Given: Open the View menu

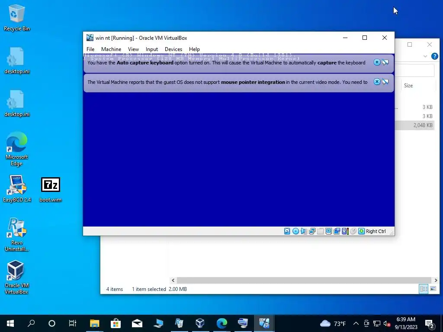Looking at the screenshot, I should [x=133, y=49].
